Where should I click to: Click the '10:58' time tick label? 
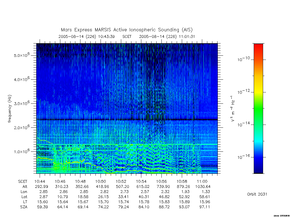click(x=182, y=182)
